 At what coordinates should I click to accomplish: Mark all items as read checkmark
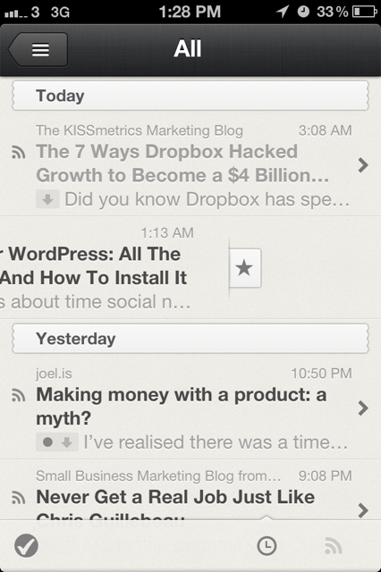pos(26,545)
